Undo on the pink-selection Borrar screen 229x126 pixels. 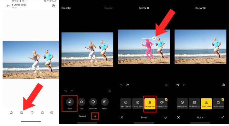coord(121,85)
